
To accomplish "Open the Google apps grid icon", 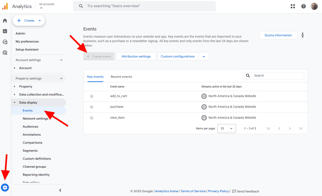I will (x=293, y=6).
